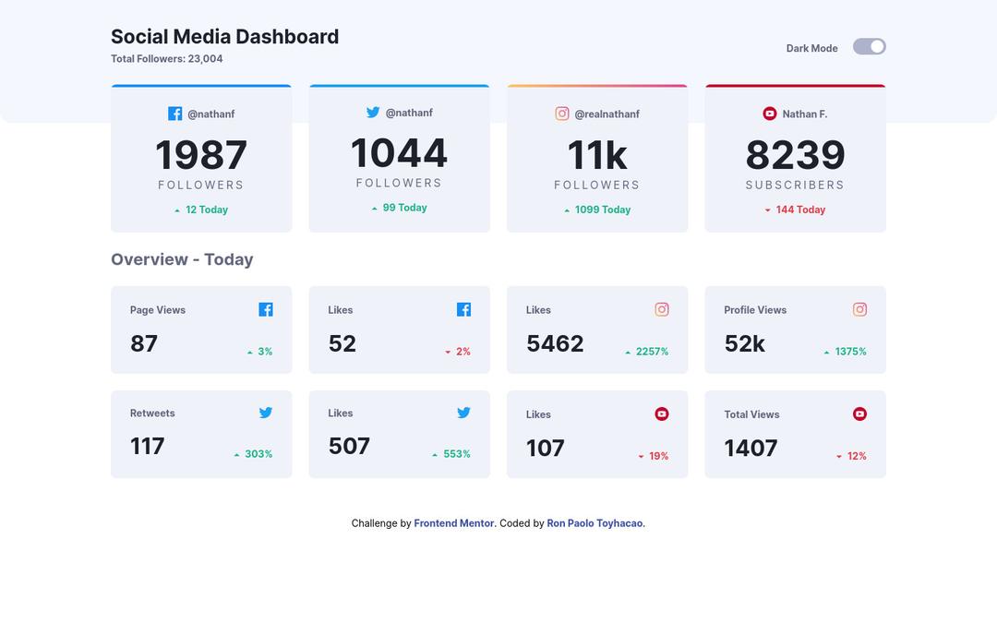997x623 pixels.
Task: Click the Twitter icon beside @nathanf
Action: (x=373, y=113)
